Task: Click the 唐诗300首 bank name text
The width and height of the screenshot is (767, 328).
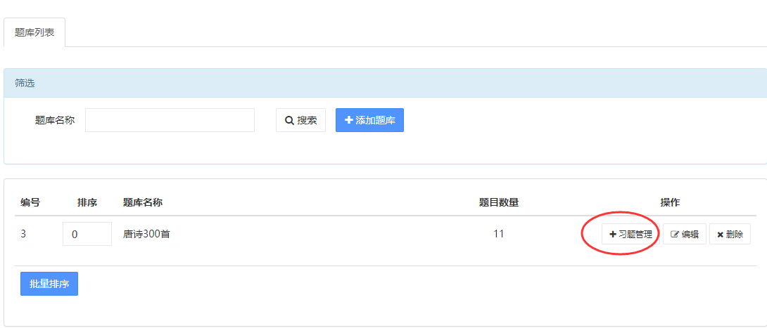Action: point(147,235)
